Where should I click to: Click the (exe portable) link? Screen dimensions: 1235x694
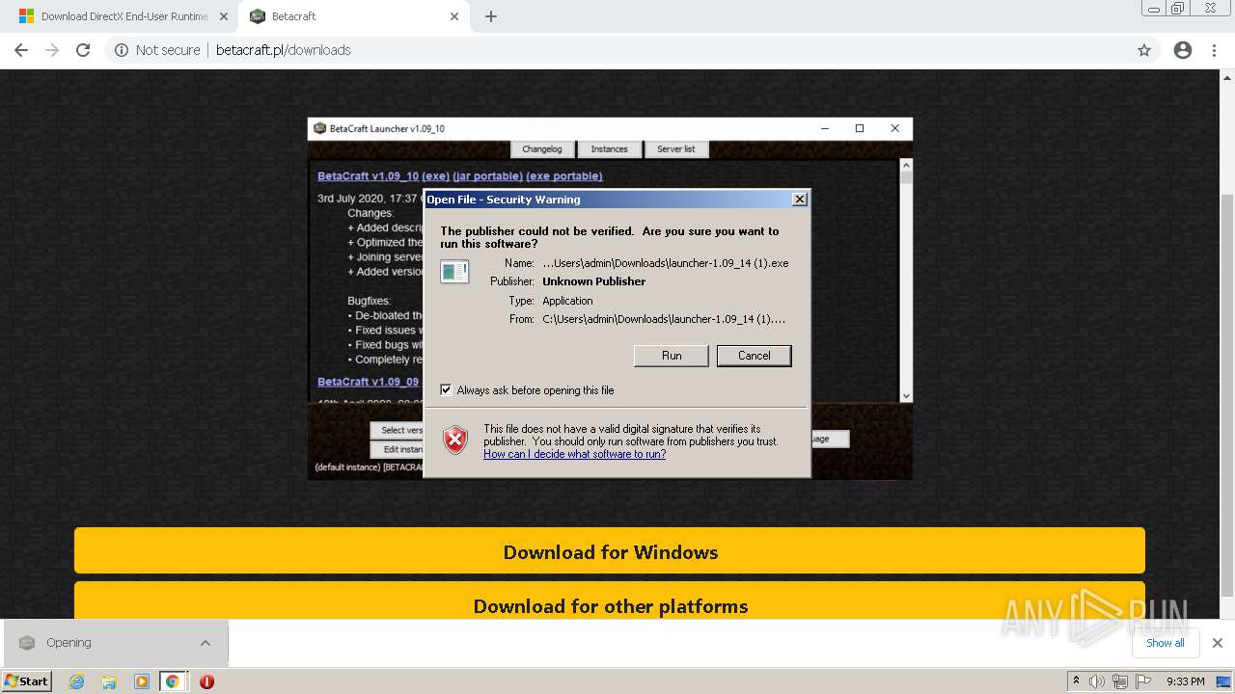(564, 176)
